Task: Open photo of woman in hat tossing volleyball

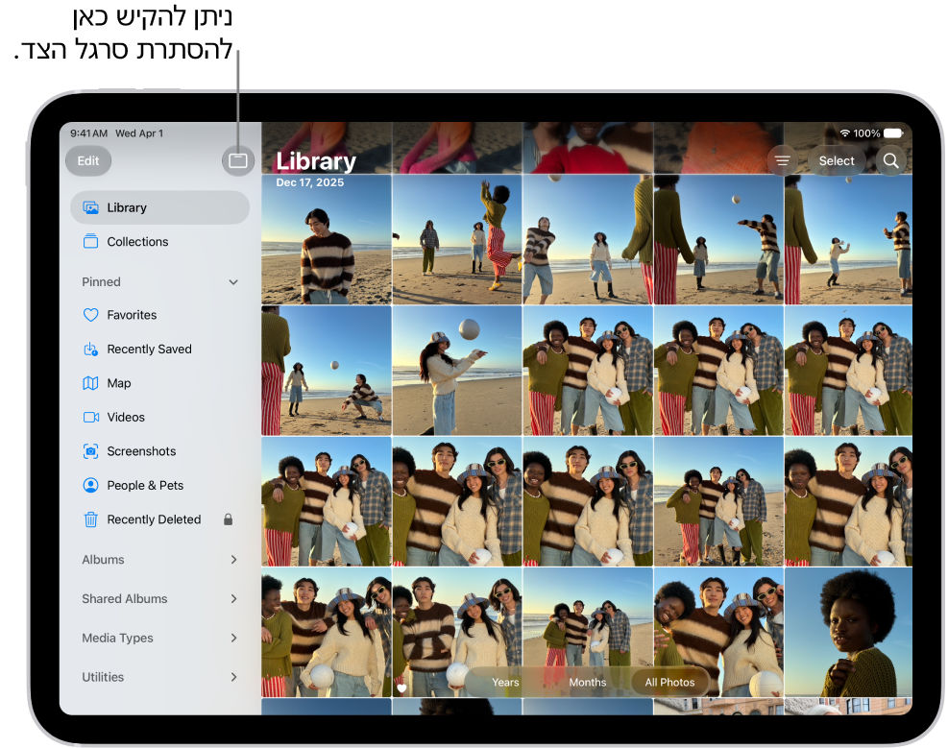Action: coord(457,371)
